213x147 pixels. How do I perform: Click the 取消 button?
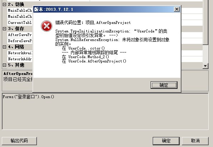coord(195,141)
